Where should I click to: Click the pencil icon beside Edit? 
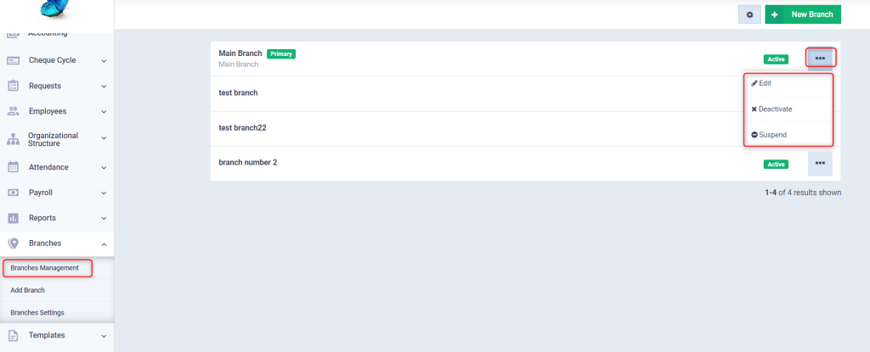(x=754, y=83)
